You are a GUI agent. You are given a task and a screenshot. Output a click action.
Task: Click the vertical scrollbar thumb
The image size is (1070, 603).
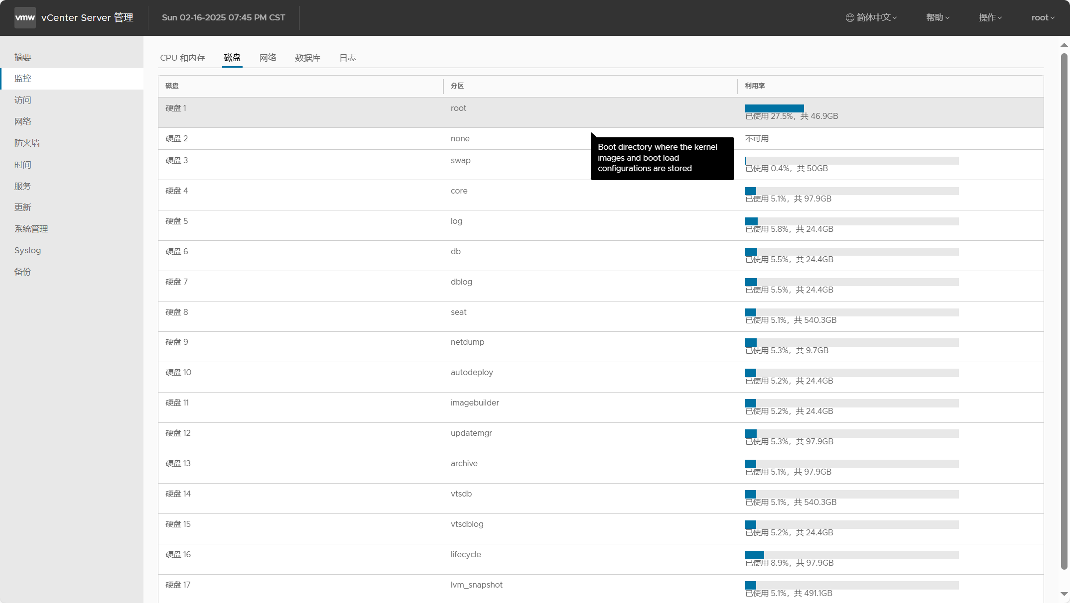[x=1064, y=311]
